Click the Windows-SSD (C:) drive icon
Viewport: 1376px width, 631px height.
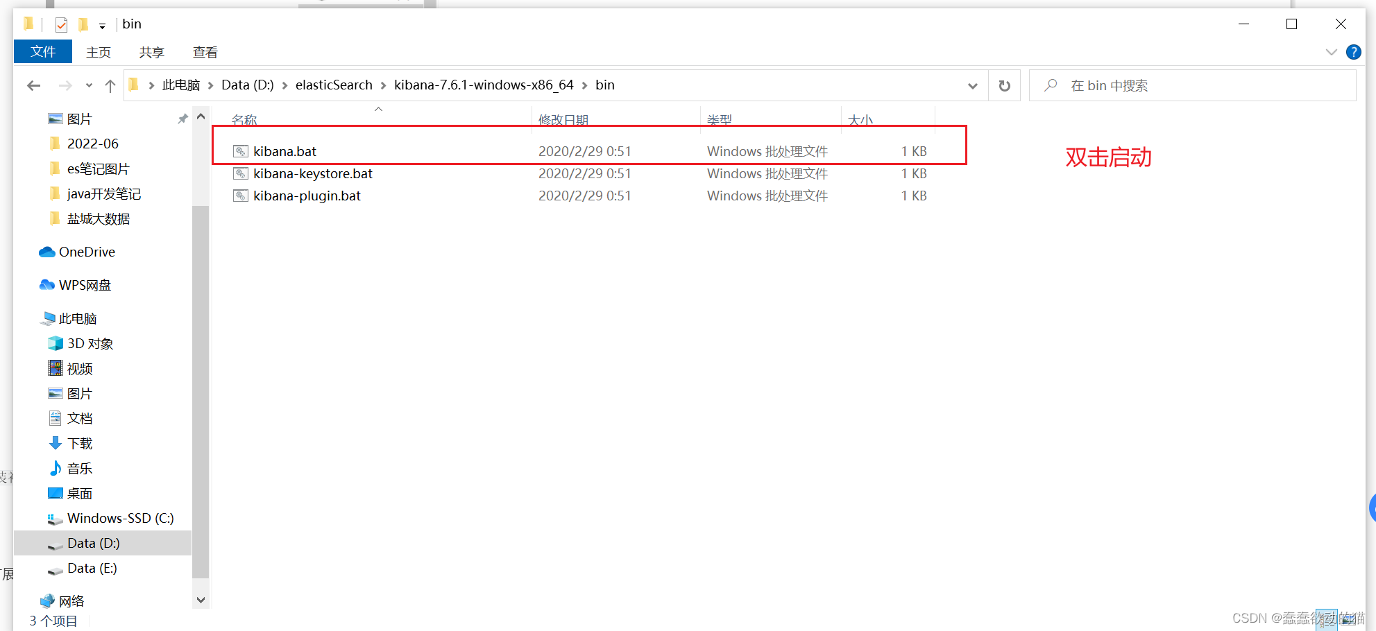click(x=56, y=519)
